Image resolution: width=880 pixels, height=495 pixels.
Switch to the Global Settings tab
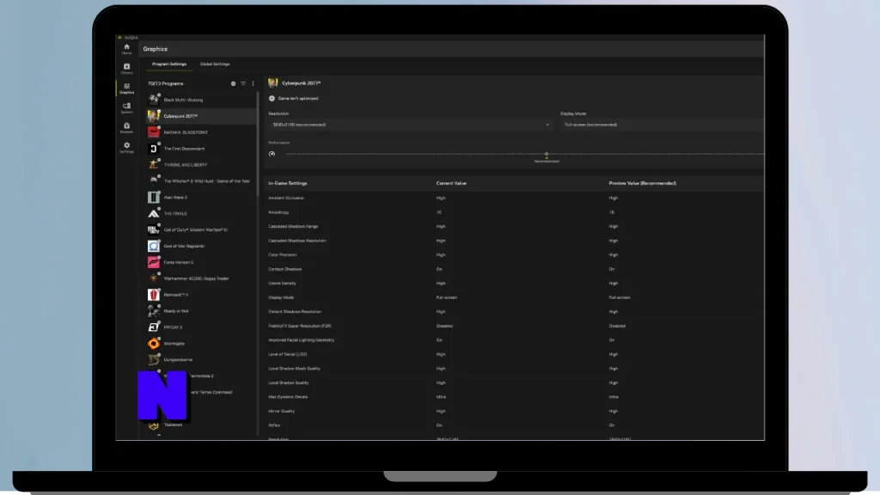pos(215,64)
